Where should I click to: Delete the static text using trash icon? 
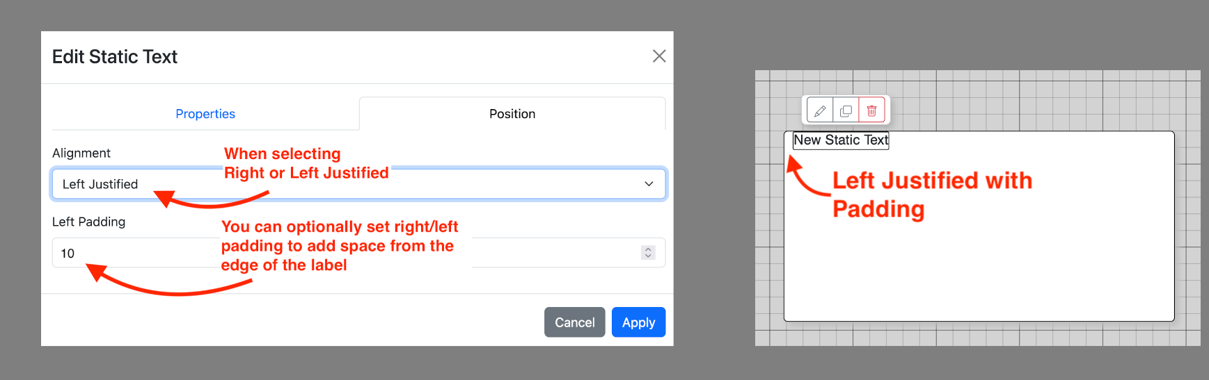(871, 110)
